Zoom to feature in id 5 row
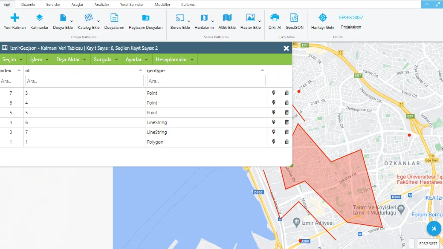This screenshot has height=249, width=443. pos(273,112)
